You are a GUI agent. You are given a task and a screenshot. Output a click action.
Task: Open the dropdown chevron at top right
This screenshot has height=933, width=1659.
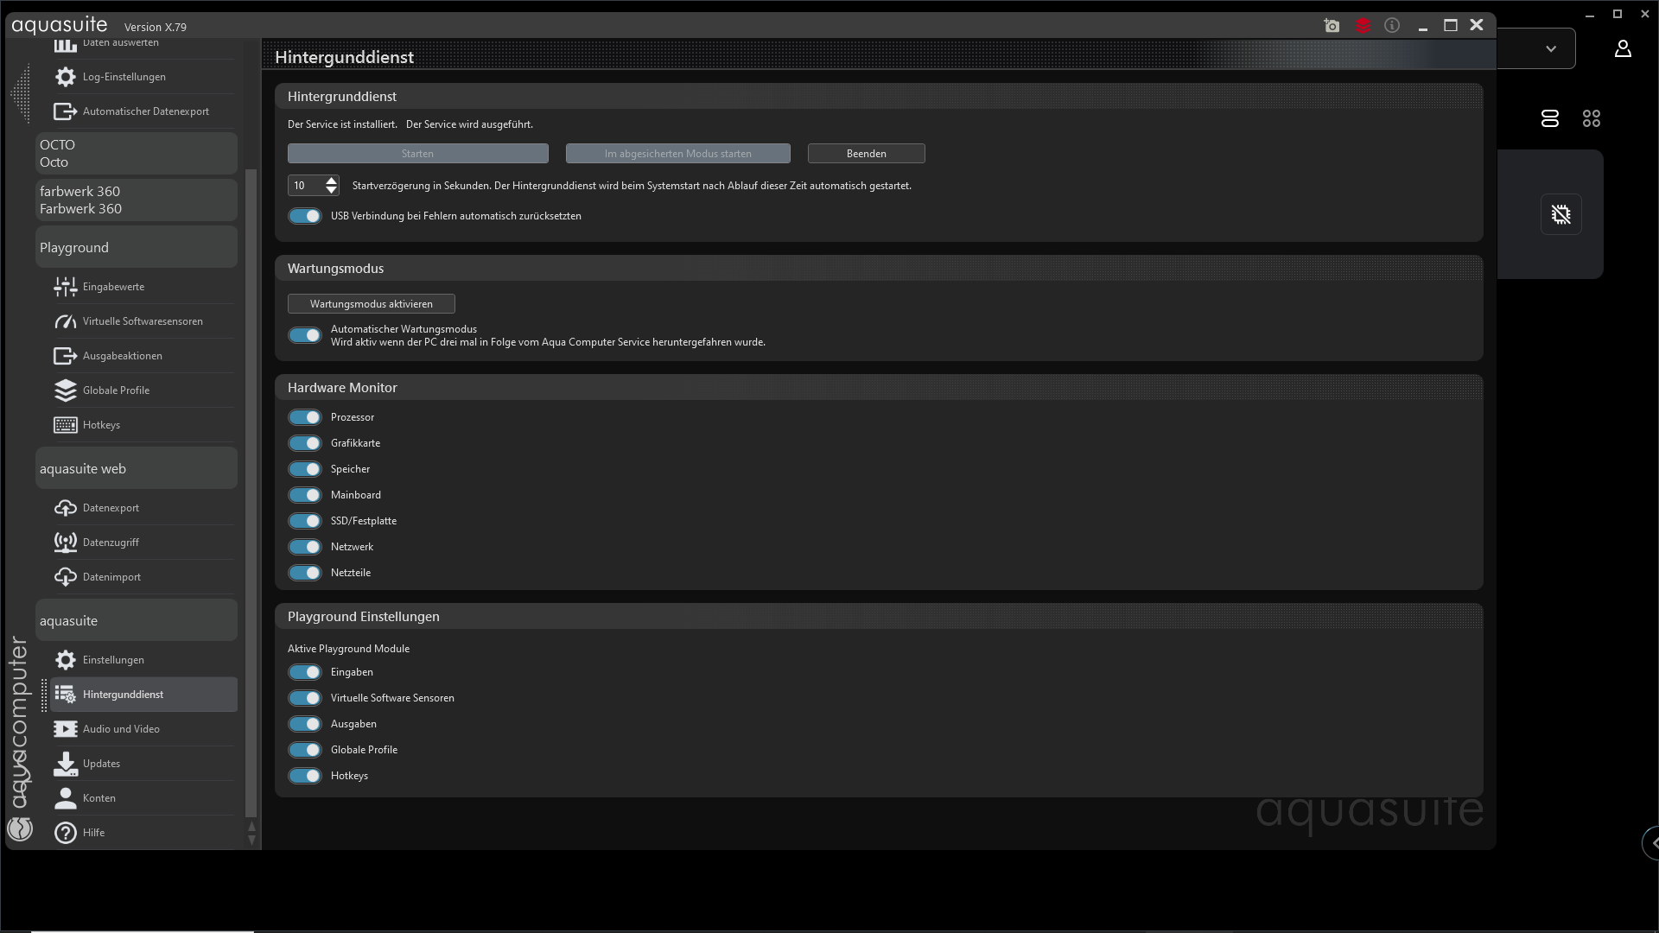[1551, 49]
